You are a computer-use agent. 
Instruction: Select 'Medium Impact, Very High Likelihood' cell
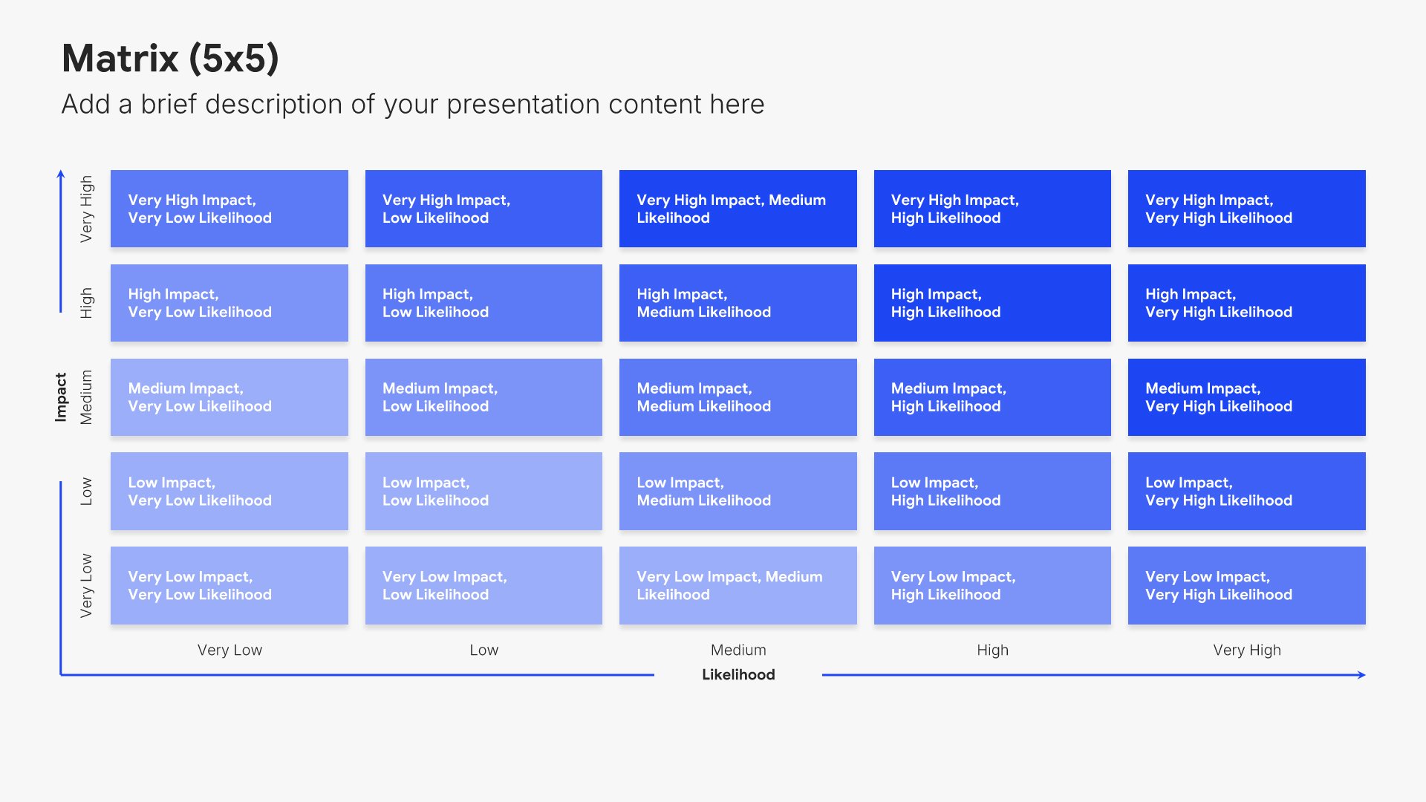point(1247,397)
